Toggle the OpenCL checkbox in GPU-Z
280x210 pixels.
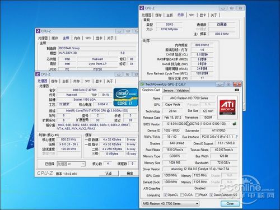(x=165, y=195)
